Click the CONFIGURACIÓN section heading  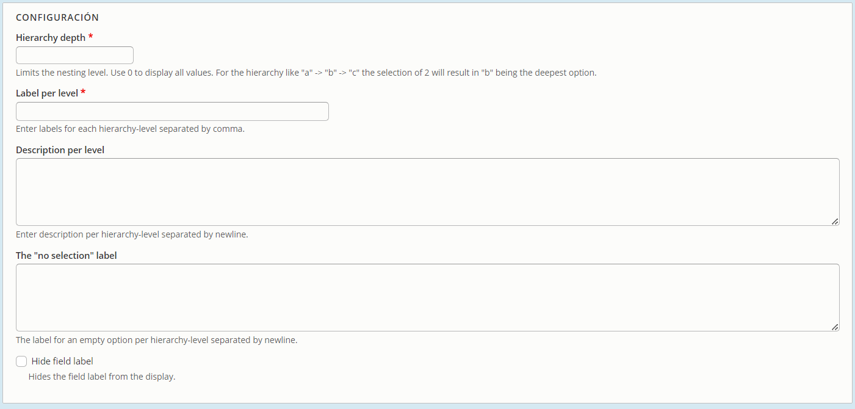(57, 18)
